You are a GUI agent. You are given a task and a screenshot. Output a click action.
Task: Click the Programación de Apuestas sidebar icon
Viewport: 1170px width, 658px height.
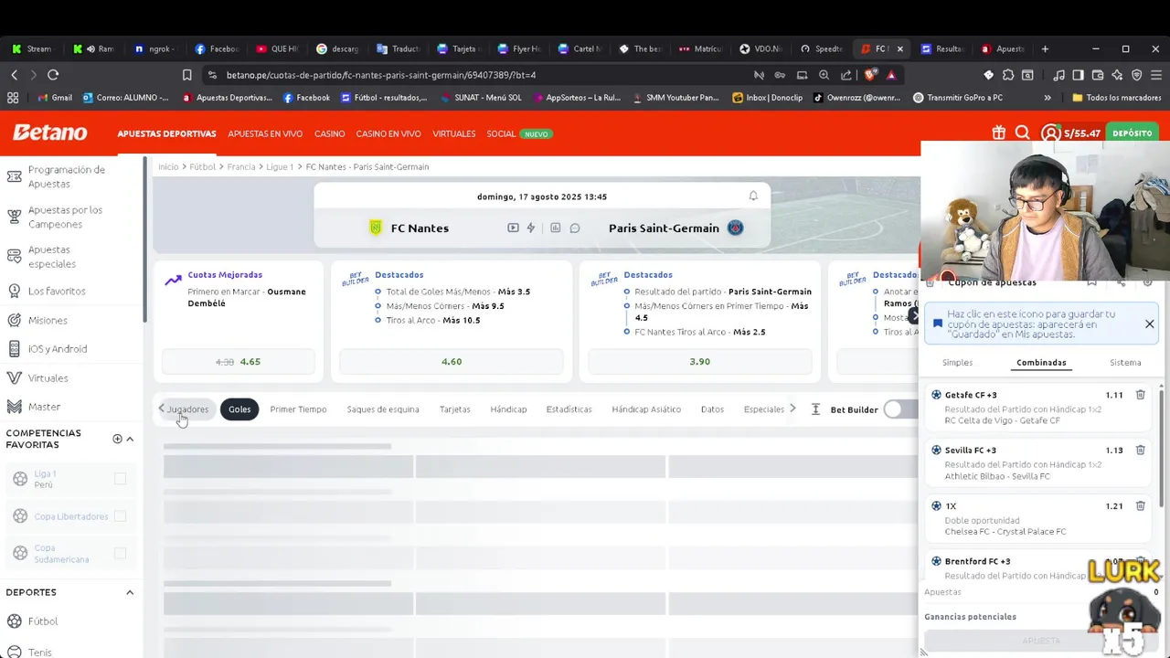pyautogui.click(x=14, y=176)
